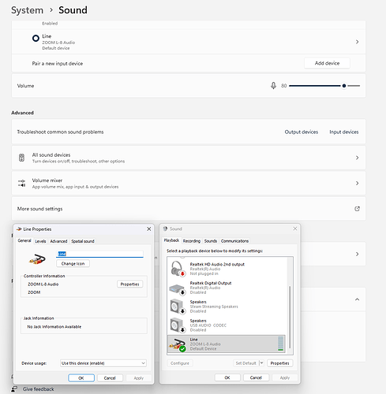This screenshot has width=386, height=394.
Task: Click the Volume mixer icon
Action: (x=21, y=183)
